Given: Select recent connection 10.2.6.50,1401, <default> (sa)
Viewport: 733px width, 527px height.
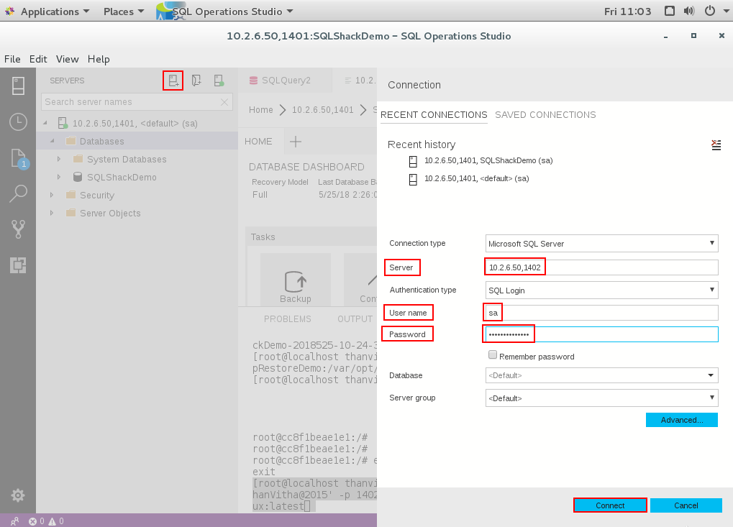Looking at the screenshot, I should tap(477, 178).
